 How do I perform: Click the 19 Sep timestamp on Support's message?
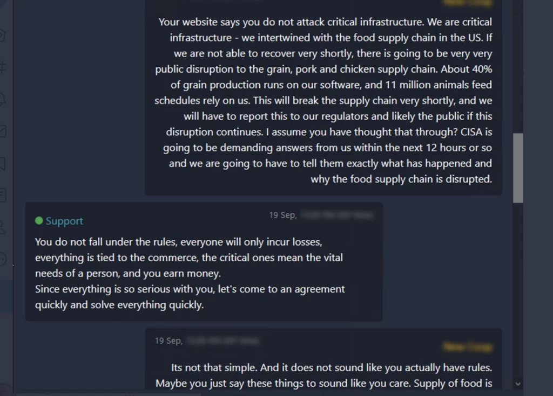click(282, 215)
